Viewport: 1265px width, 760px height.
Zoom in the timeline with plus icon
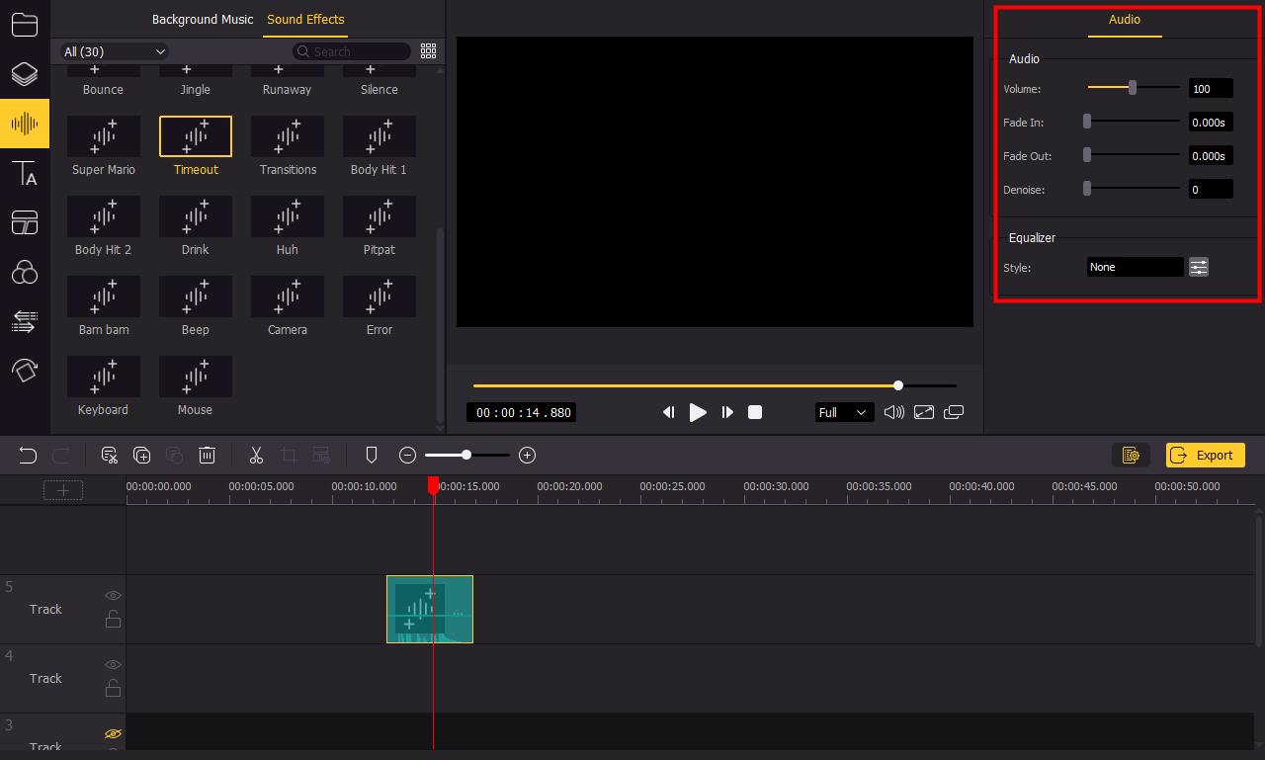[x=528, y=456]
